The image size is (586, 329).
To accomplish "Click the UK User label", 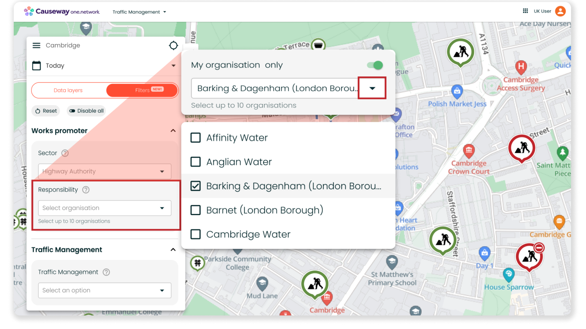I will pyautogui.click(x=542, y=11).
